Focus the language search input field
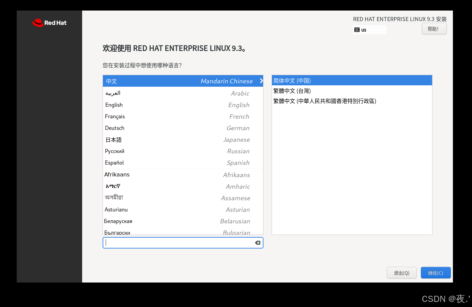 click(183, 243)
